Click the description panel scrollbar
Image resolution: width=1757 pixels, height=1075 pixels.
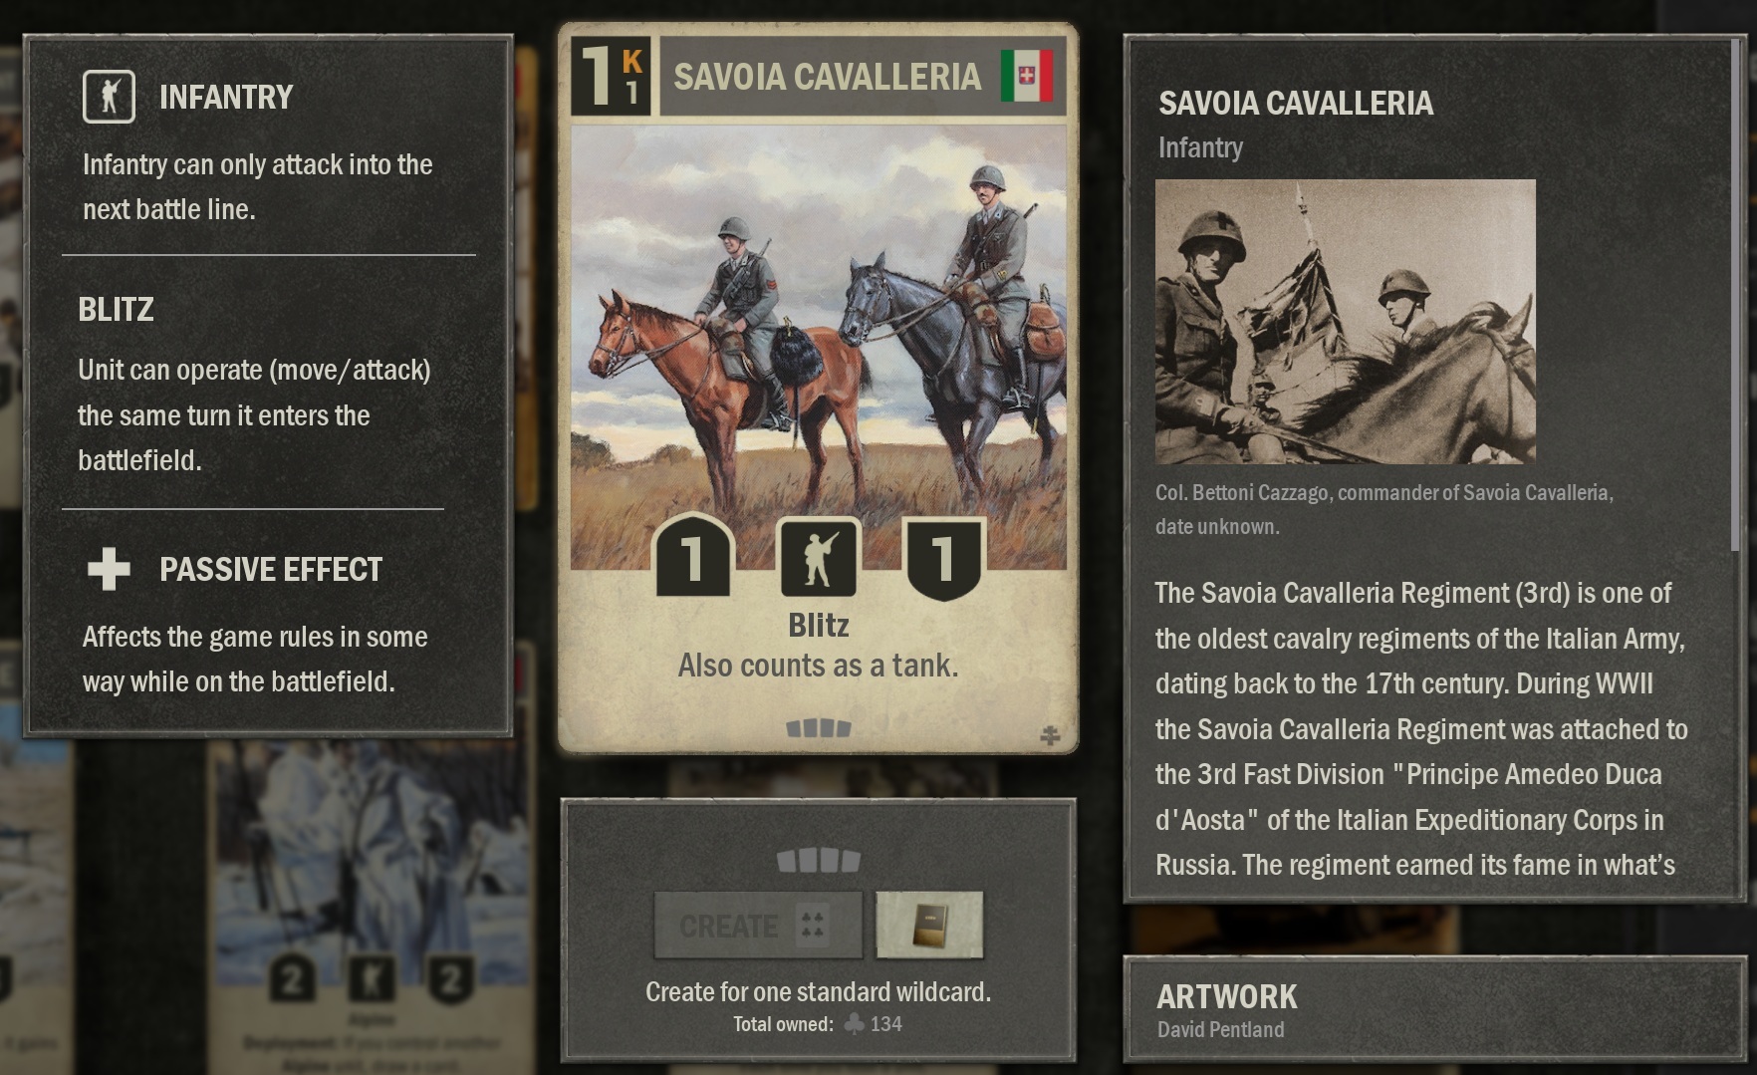(x=1736, y=299)
